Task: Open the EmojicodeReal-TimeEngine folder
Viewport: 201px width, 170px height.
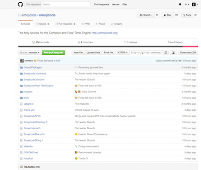Action: pos(39,85)
